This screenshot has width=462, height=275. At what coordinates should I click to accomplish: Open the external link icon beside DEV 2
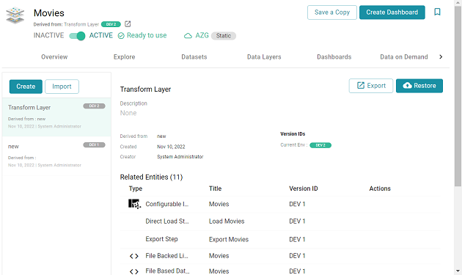tap(128, 24)
